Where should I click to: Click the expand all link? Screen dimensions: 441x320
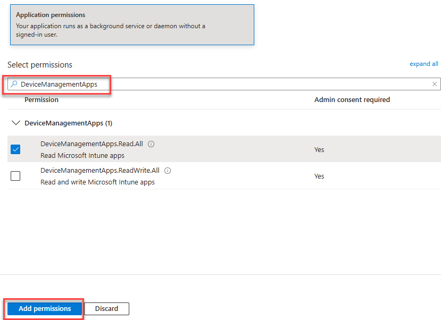[423, 64]
